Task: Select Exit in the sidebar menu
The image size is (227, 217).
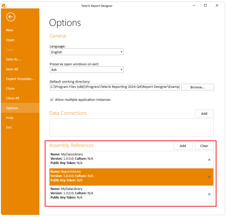Action: pos(9,127)
